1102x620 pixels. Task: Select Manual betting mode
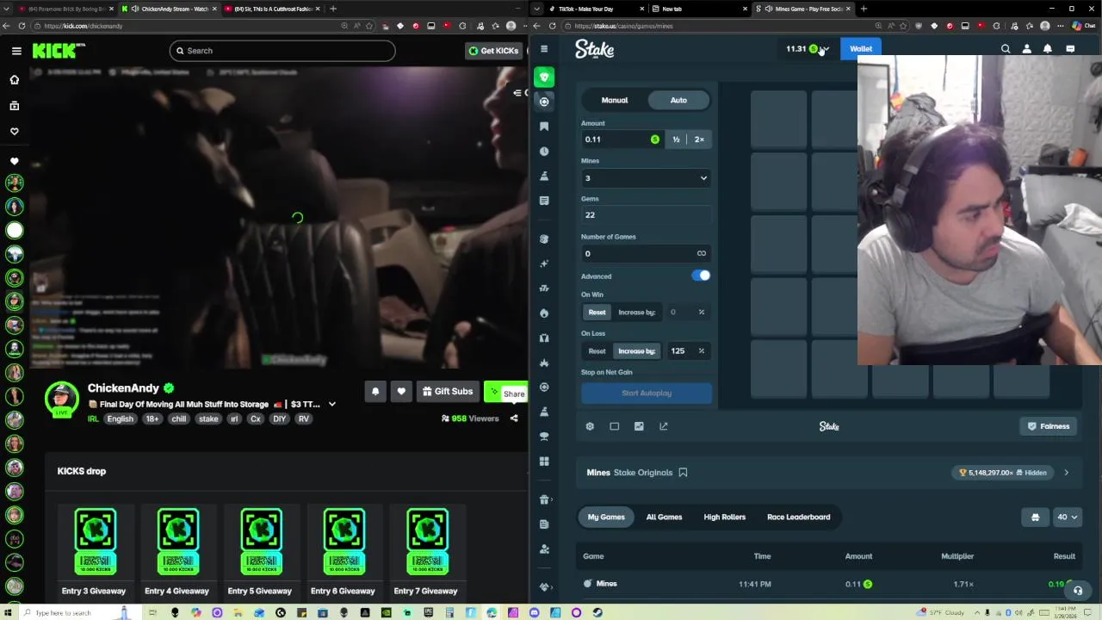pyautogui.click(x=615, y=101)
